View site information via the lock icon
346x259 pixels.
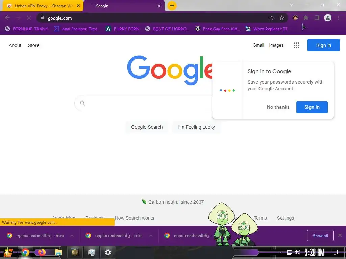click(43, 18)
